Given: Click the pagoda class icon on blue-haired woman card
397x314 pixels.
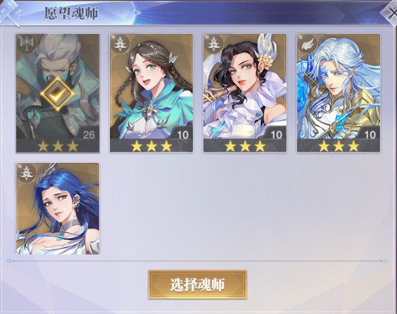Looking at the screenshot, I should click(26, 173).
